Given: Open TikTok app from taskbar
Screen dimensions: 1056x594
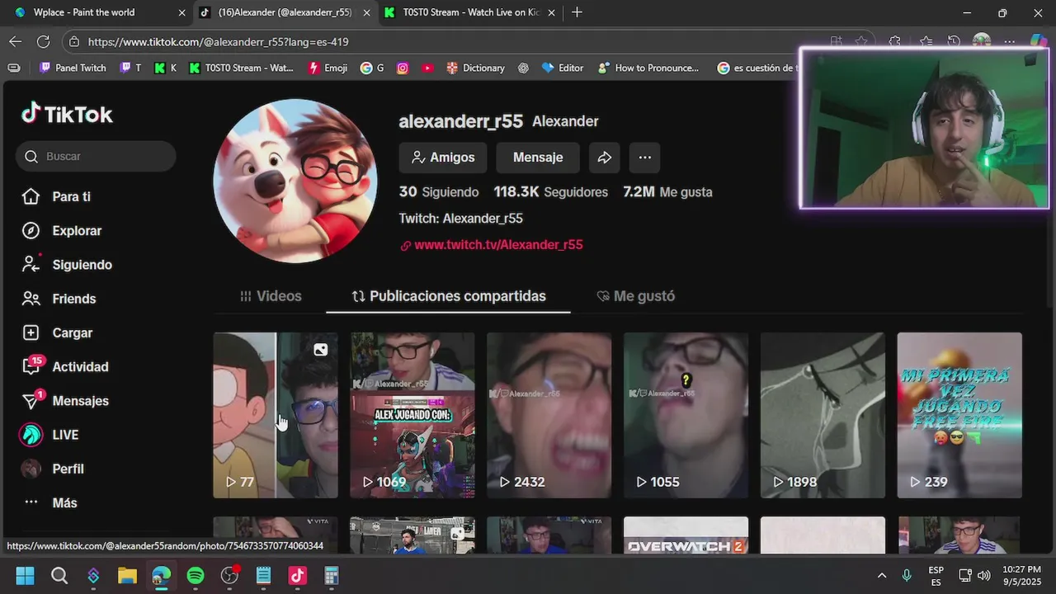Looking at the screenshot, I should click(297, 576).
